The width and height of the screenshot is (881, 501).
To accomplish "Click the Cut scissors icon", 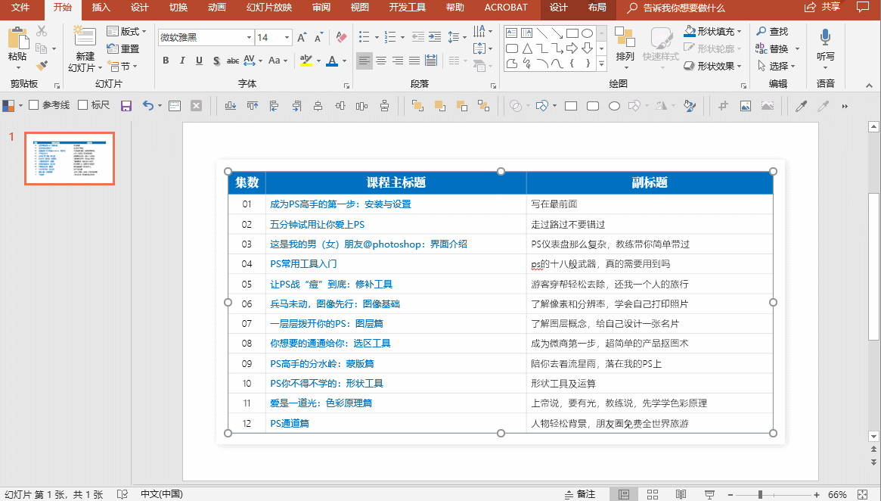I will (x=42, y=31).
